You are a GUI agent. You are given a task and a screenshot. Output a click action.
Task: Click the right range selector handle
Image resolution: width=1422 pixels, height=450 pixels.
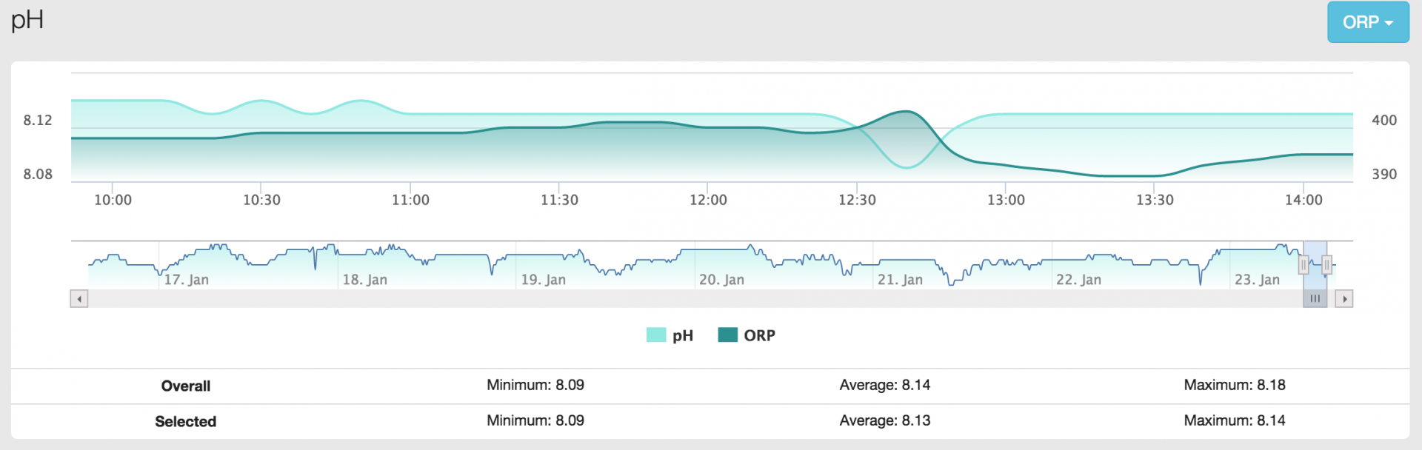click(x=1326, y=264)
